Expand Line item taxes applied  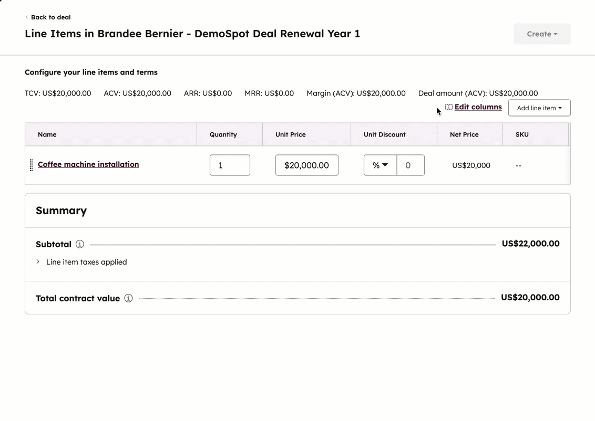(38, 262)
